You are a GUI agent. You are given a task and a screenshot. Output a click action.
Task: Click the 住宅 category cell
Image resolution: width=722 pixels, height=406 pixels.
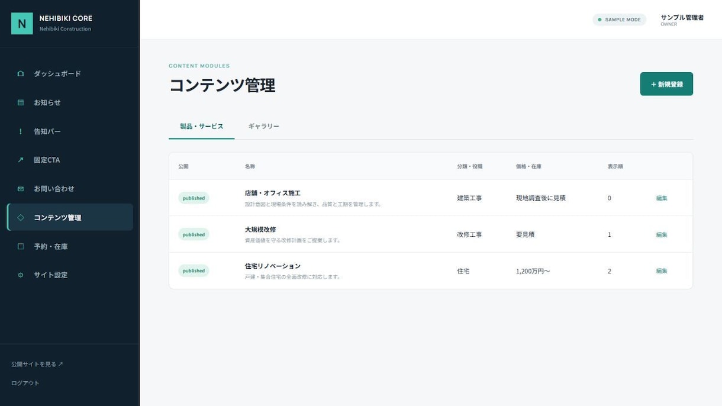(463, 271)
